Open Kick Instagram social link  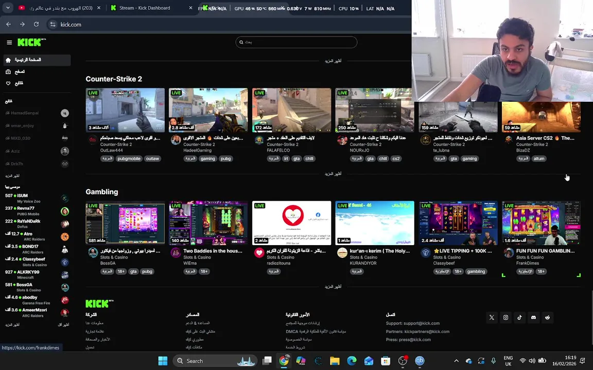(x=505, y=318)
